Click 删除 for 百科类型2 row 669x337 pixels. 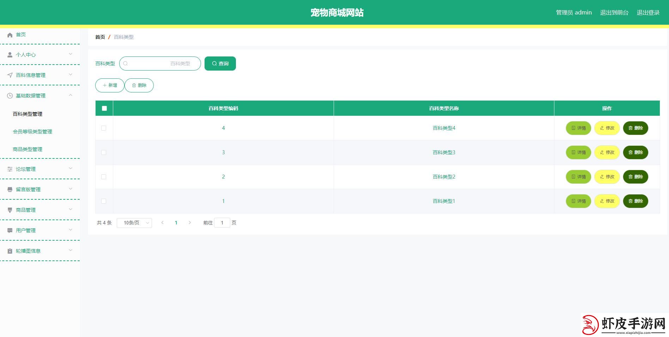[635, 177]
